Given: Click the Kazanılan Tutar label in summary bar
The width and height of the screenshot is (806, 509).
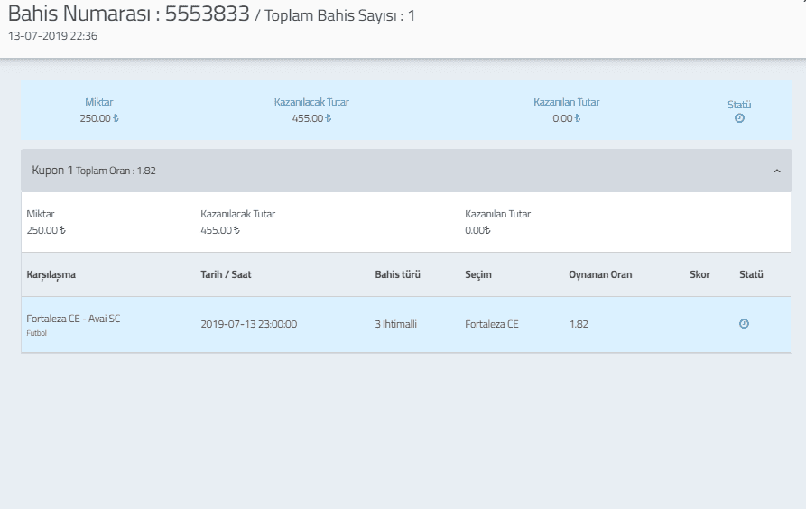Looking at the screenshot, I should tap(567, 102).
